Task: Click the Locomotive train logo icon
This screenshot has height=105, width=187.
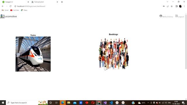Action: pyautogui.click(x=2, y=16)
